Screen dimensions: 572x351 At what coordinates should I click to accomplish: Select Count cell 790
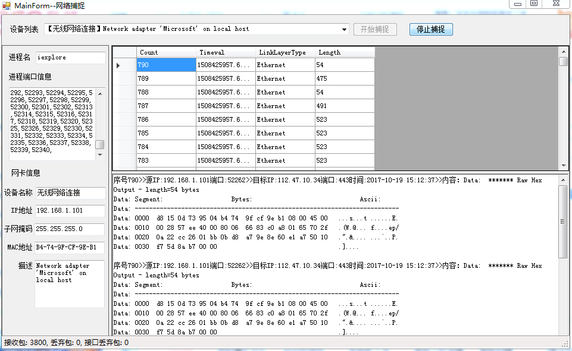point(166,65)
